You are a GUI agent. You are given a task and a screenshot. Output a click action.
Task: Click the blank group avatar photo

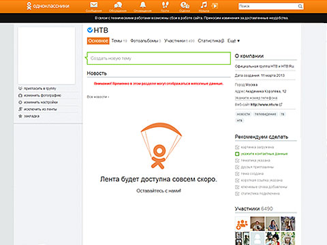46,56
